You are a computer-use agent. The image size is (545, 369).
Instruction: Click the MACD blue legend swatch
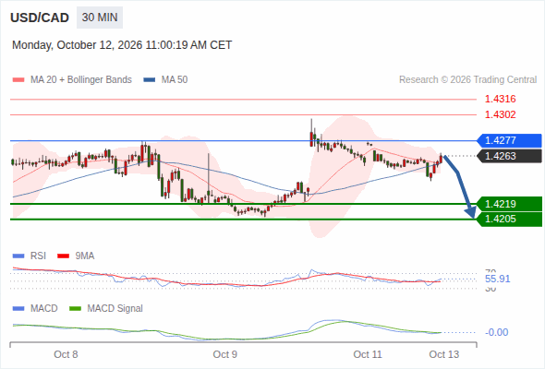point(18,309)
